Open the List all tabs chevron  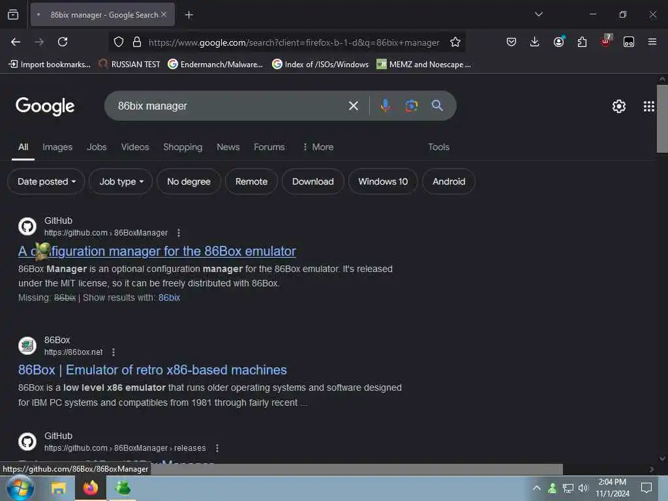[x=538, y=14]
